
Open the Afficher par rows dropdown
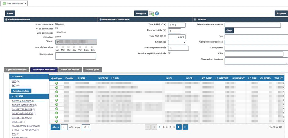86,127
